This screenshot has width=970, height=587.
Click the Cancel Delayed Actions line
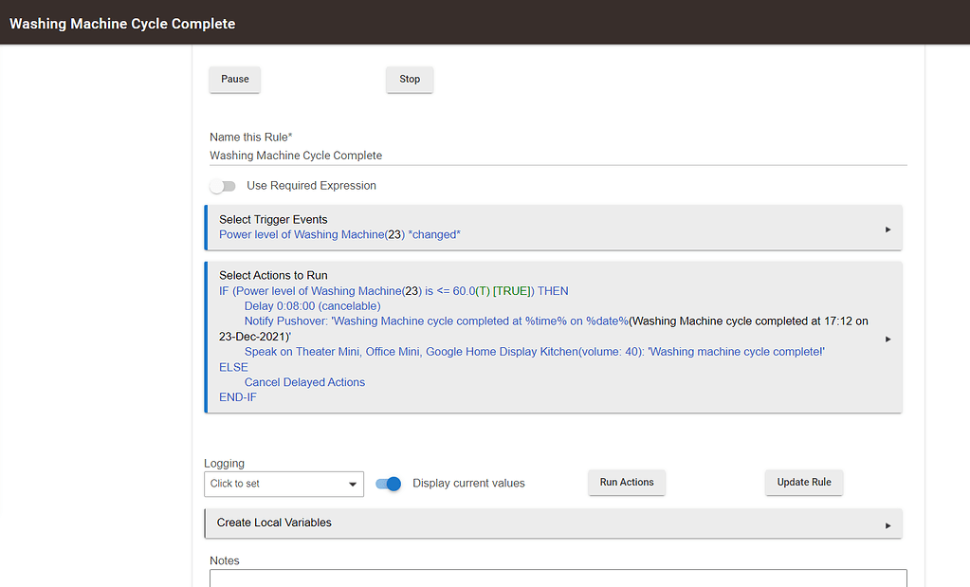click(x=304, y=382)
